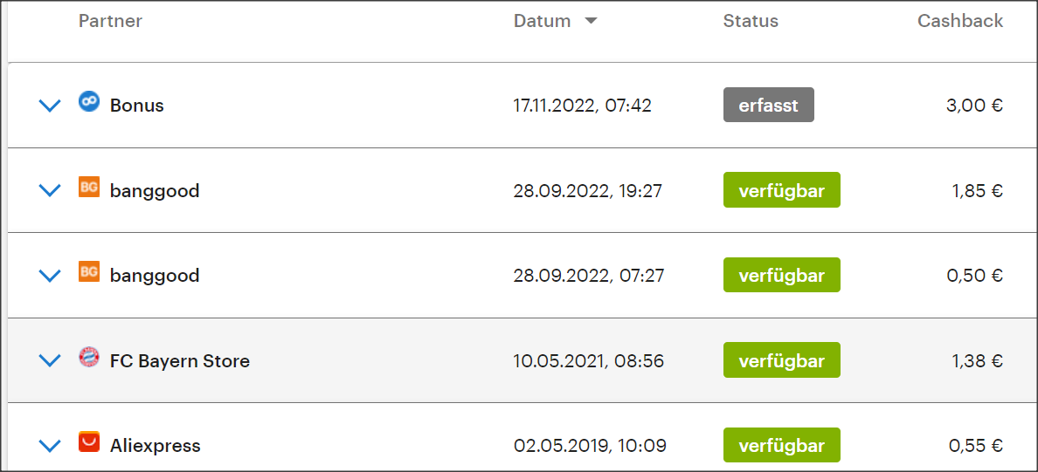Click the Status column header
The width and height of the screenshot is (1038, 472).
click(751, 21)
